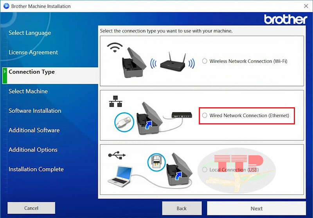This screenshot has height=218, width=313.
Task: Click the printer image in Wi-Fi section
Action: click(x=134, y=62)
